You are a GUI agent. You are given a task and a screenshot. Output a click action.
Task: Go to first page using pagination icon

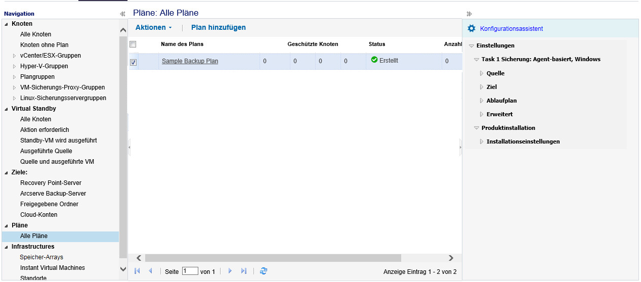pos(137,271)
